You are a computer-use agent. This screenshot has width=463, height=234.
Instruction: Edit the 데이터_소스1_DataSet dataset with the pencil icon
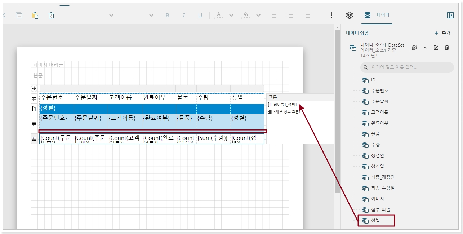tap(436, 48)
